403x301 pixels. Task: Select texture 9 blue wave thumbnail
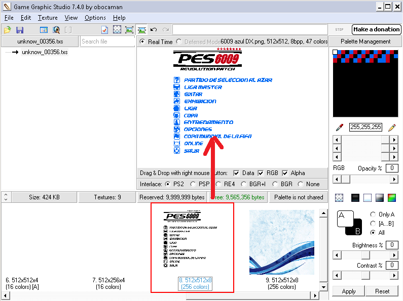(282, 242)
